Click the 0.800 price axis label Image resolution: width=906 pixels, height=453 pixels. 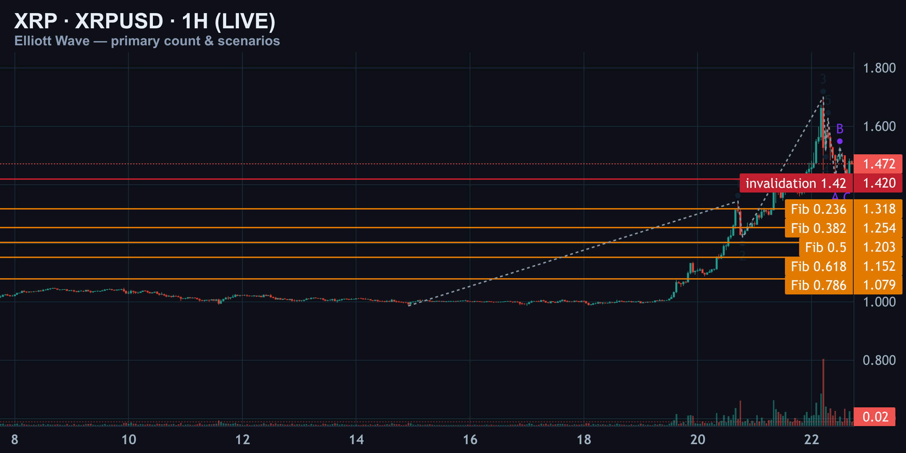pos(879,360)
